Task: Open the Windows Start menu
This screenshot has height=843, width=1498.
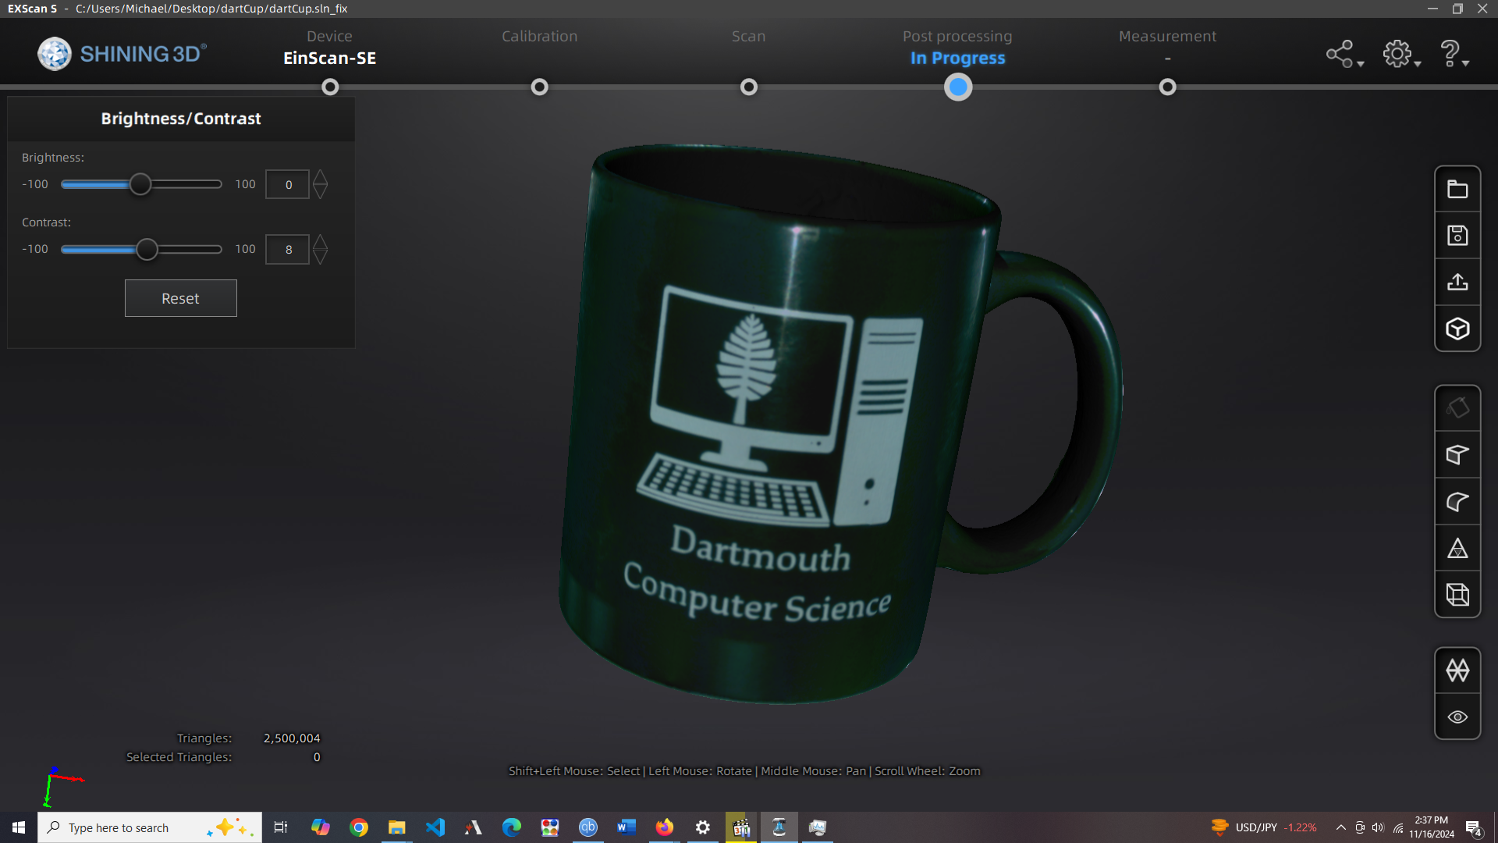Action: click(x=19, y=827)
